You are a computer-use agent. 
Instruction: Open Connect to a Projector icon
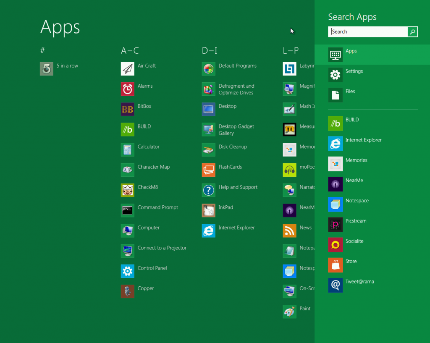pos(128,251)
